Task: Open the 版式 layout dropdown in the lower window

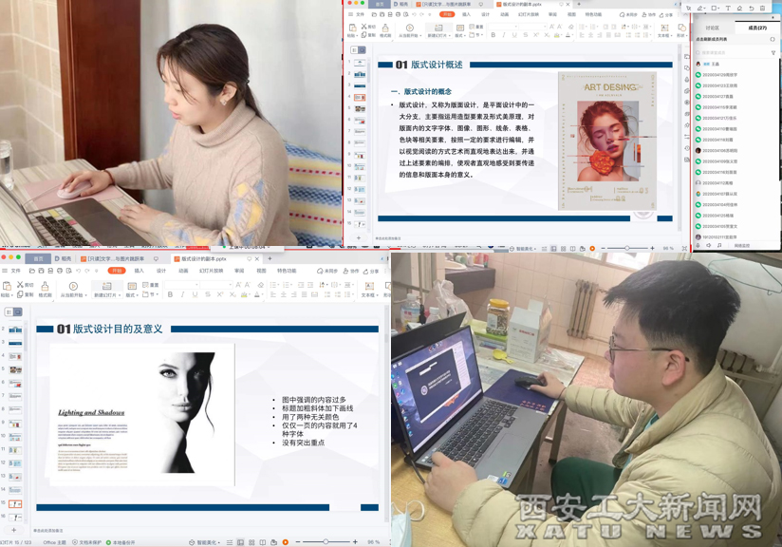Action: (x=132, y=295)
